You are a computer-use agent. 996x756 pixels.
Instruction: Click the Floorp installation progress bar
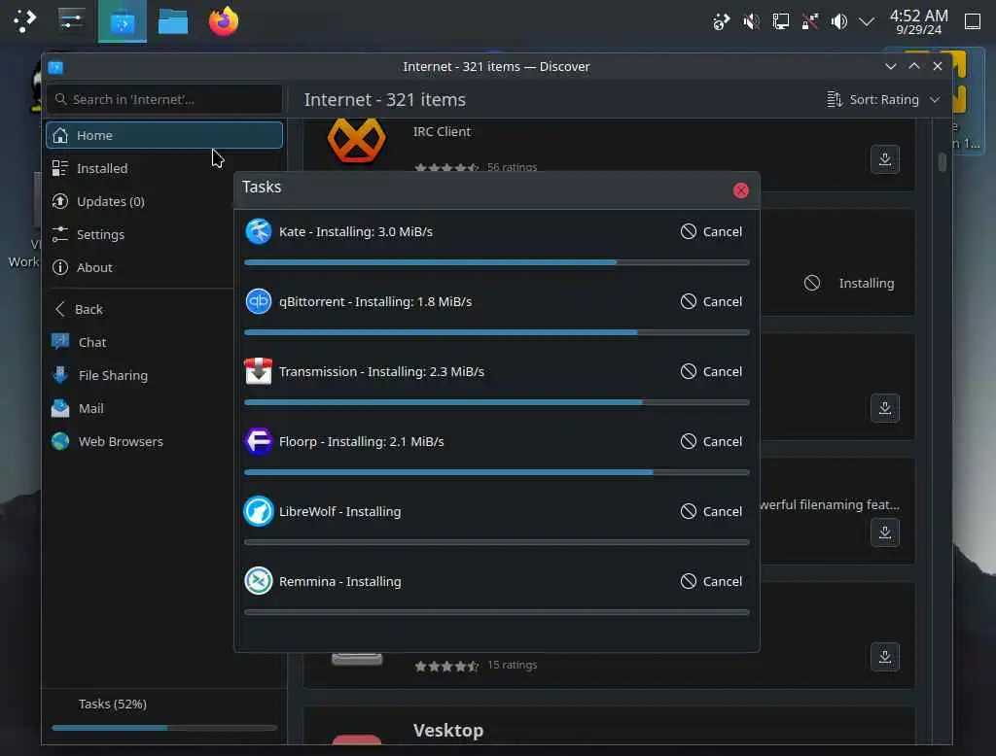[497, 472]
